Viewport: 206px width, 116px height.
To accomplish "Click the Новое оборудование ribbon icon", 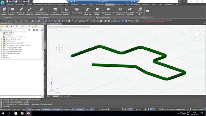I will 55,11.
